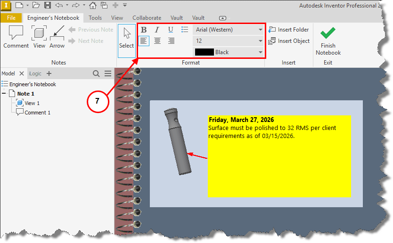Go to Previous Note
The image size is (393, 243).
tap(91, 30)
